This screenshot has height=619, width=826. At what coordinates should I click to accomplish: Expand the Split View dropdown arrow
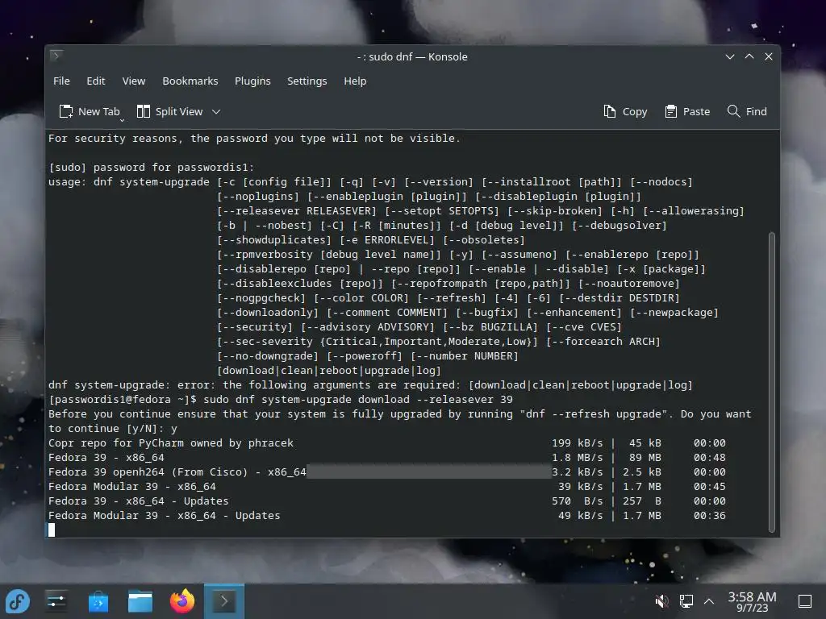[x=216, y=111]
